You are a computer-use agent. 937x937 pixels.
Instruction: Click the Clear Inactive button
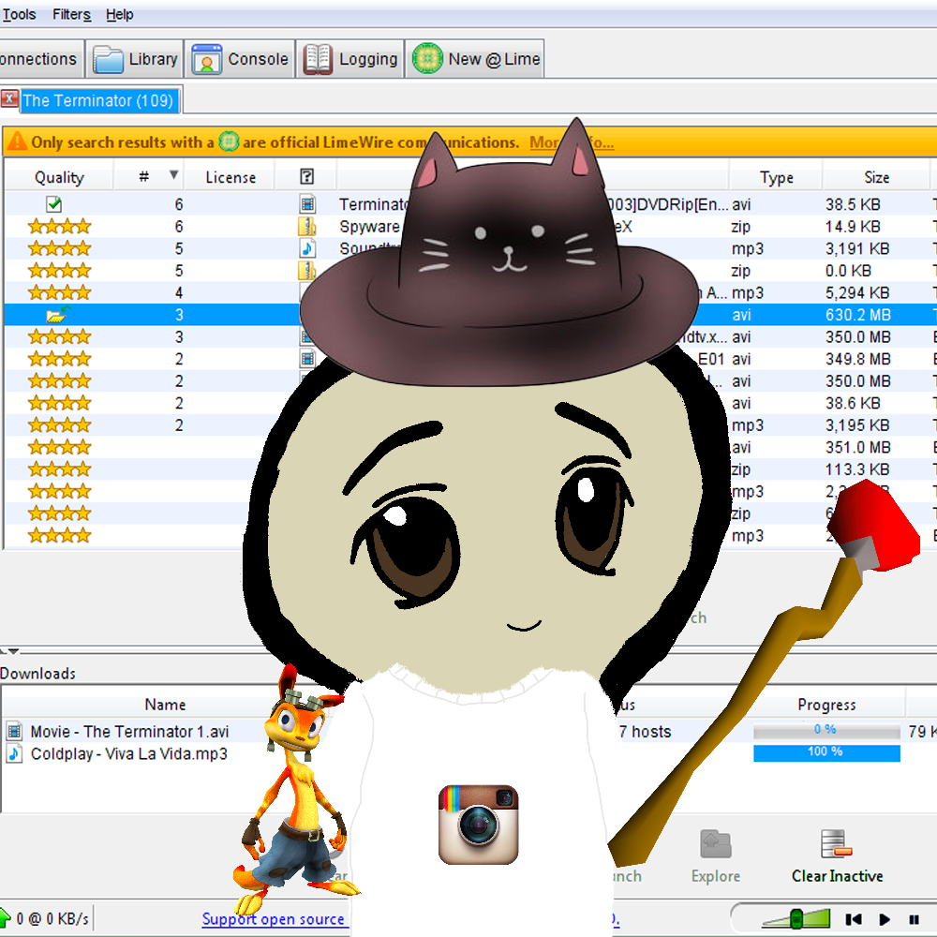[x=837, y=856]
